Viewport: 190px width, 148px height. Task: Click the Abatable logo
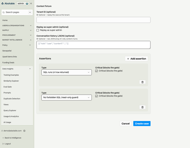(x=8, y=3)
